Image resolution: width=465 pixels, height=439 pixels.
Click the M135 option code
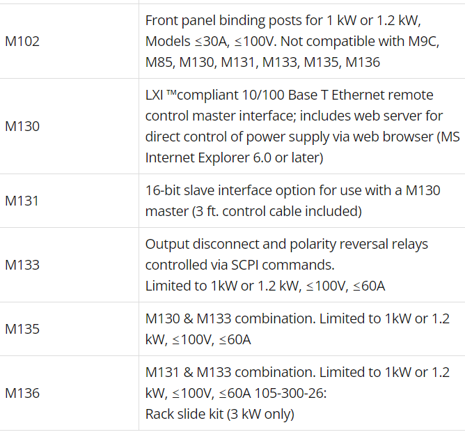[22, 329]
